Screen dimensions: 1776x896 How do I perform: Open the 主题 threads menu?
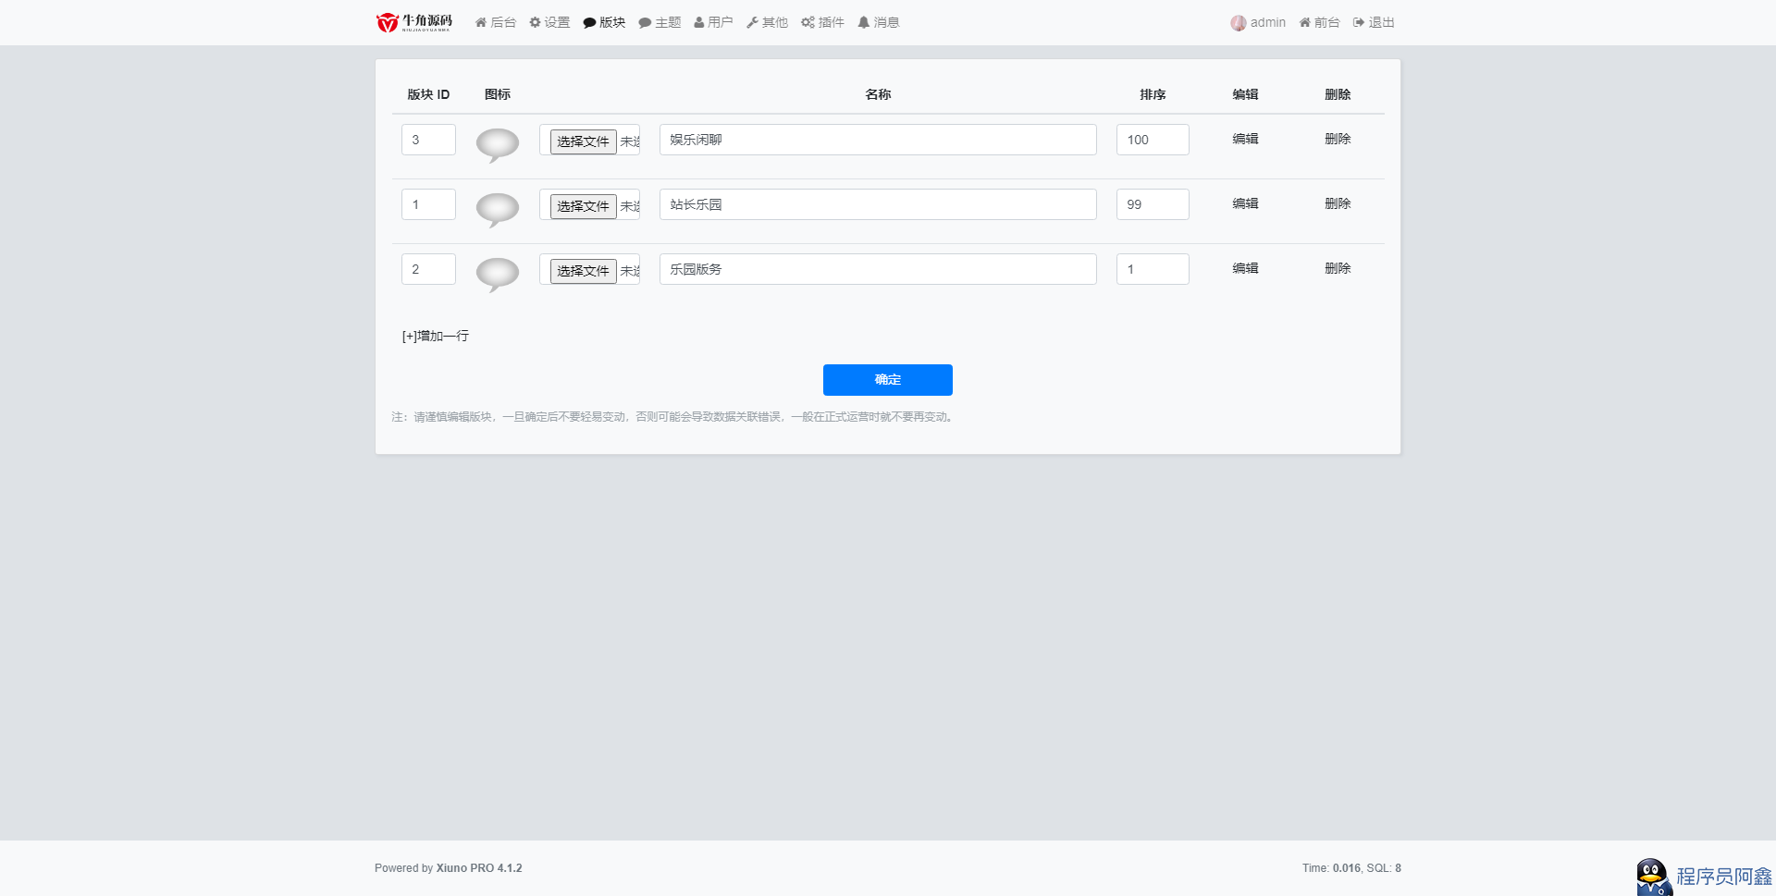pos(660,22)
